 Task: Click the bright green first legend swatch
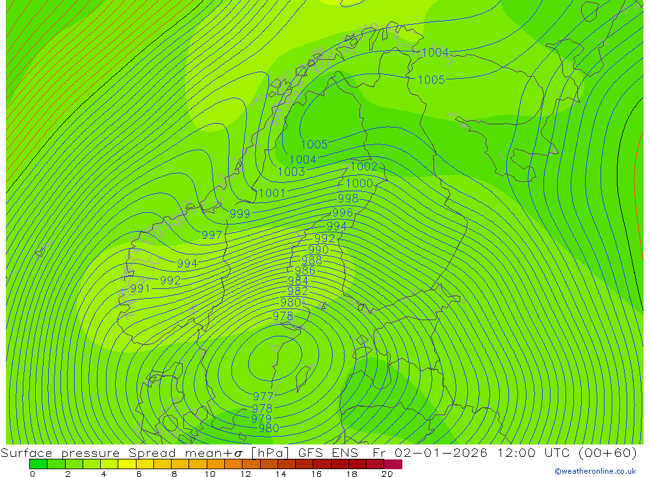[38, 464]
